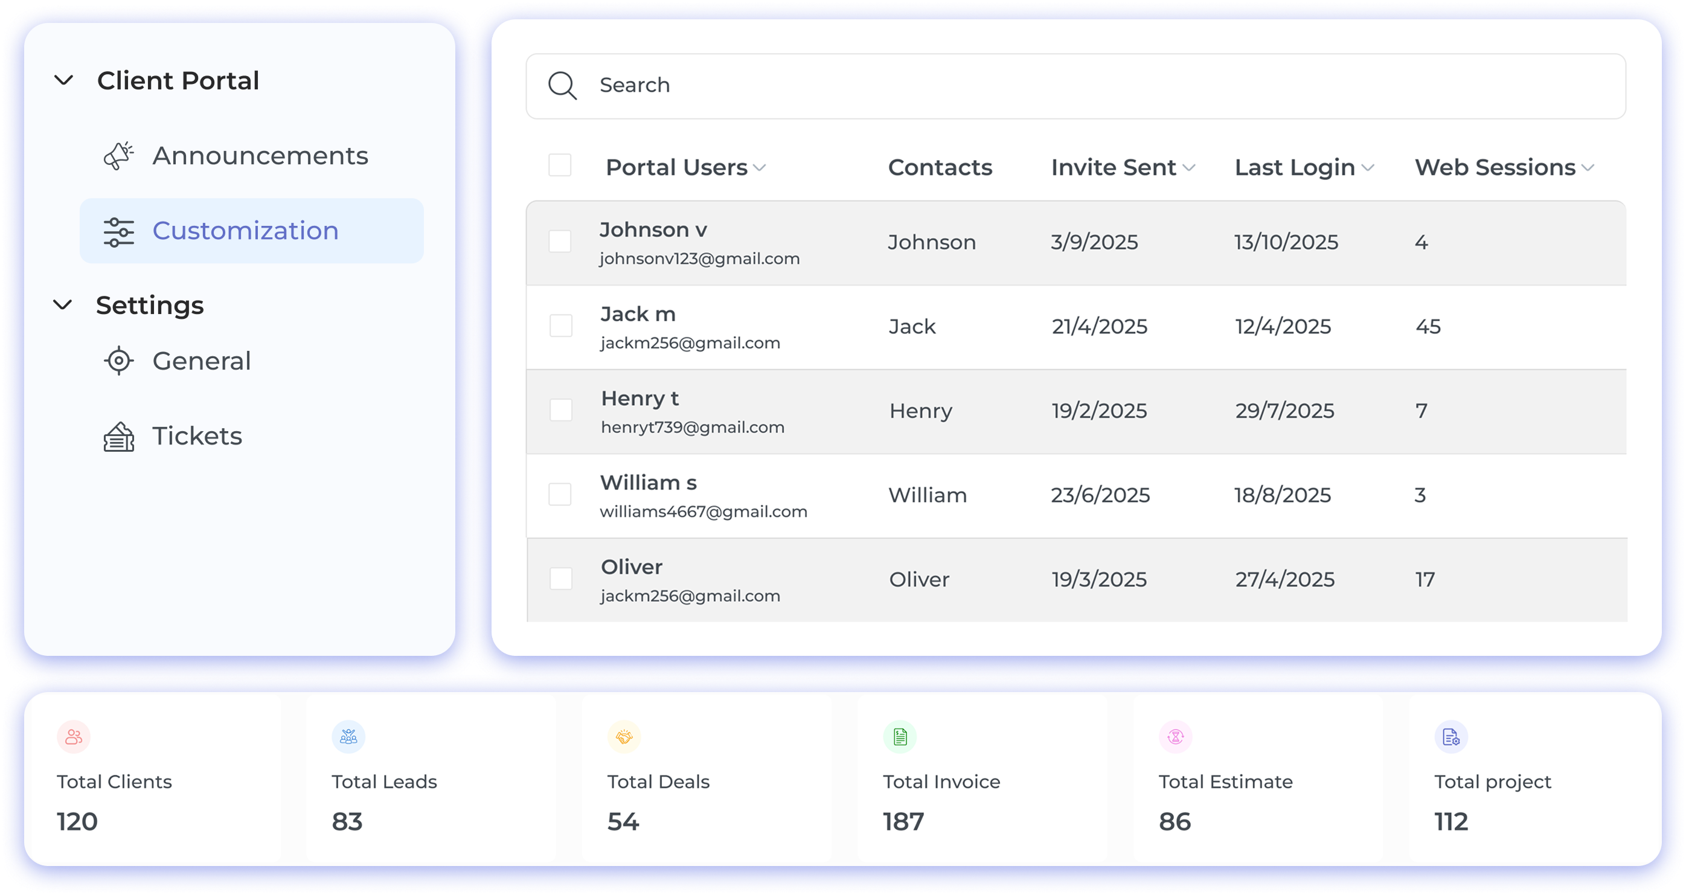1686x895 pixels.
Task: Click the Total Invoice document icon
Action: 900,737
